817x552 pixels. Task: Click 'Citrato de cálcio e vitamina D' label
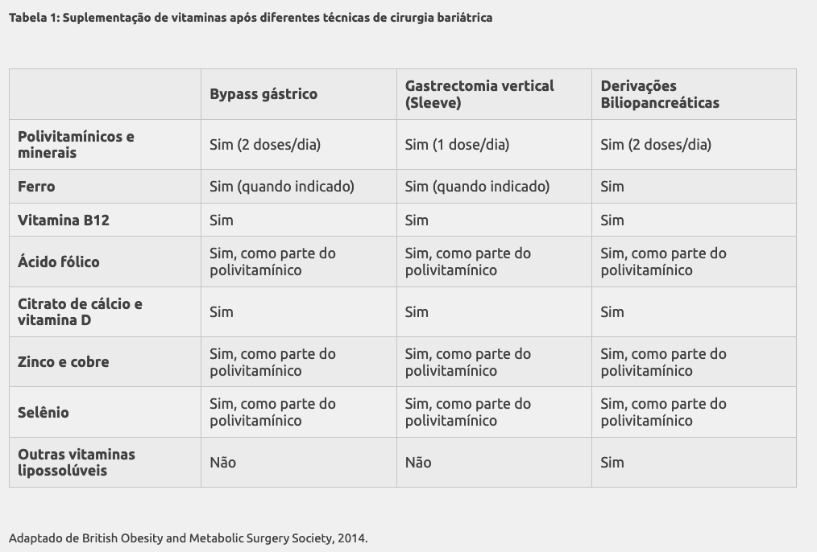pyautogui.click(x=80, y=312)
